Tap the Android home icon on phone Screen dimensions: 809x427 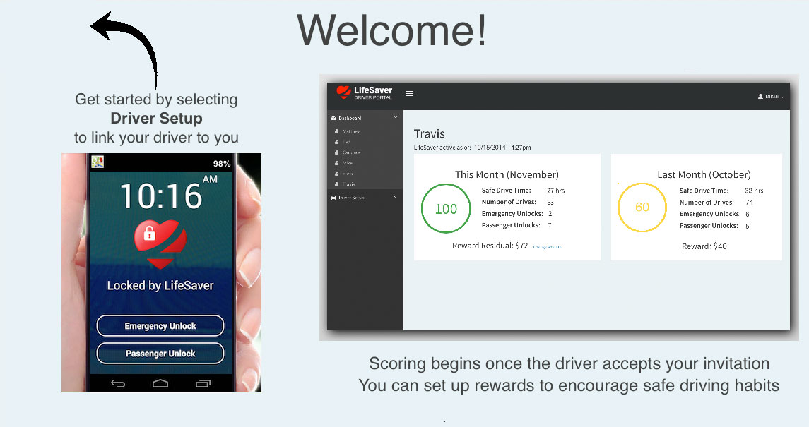160,384
